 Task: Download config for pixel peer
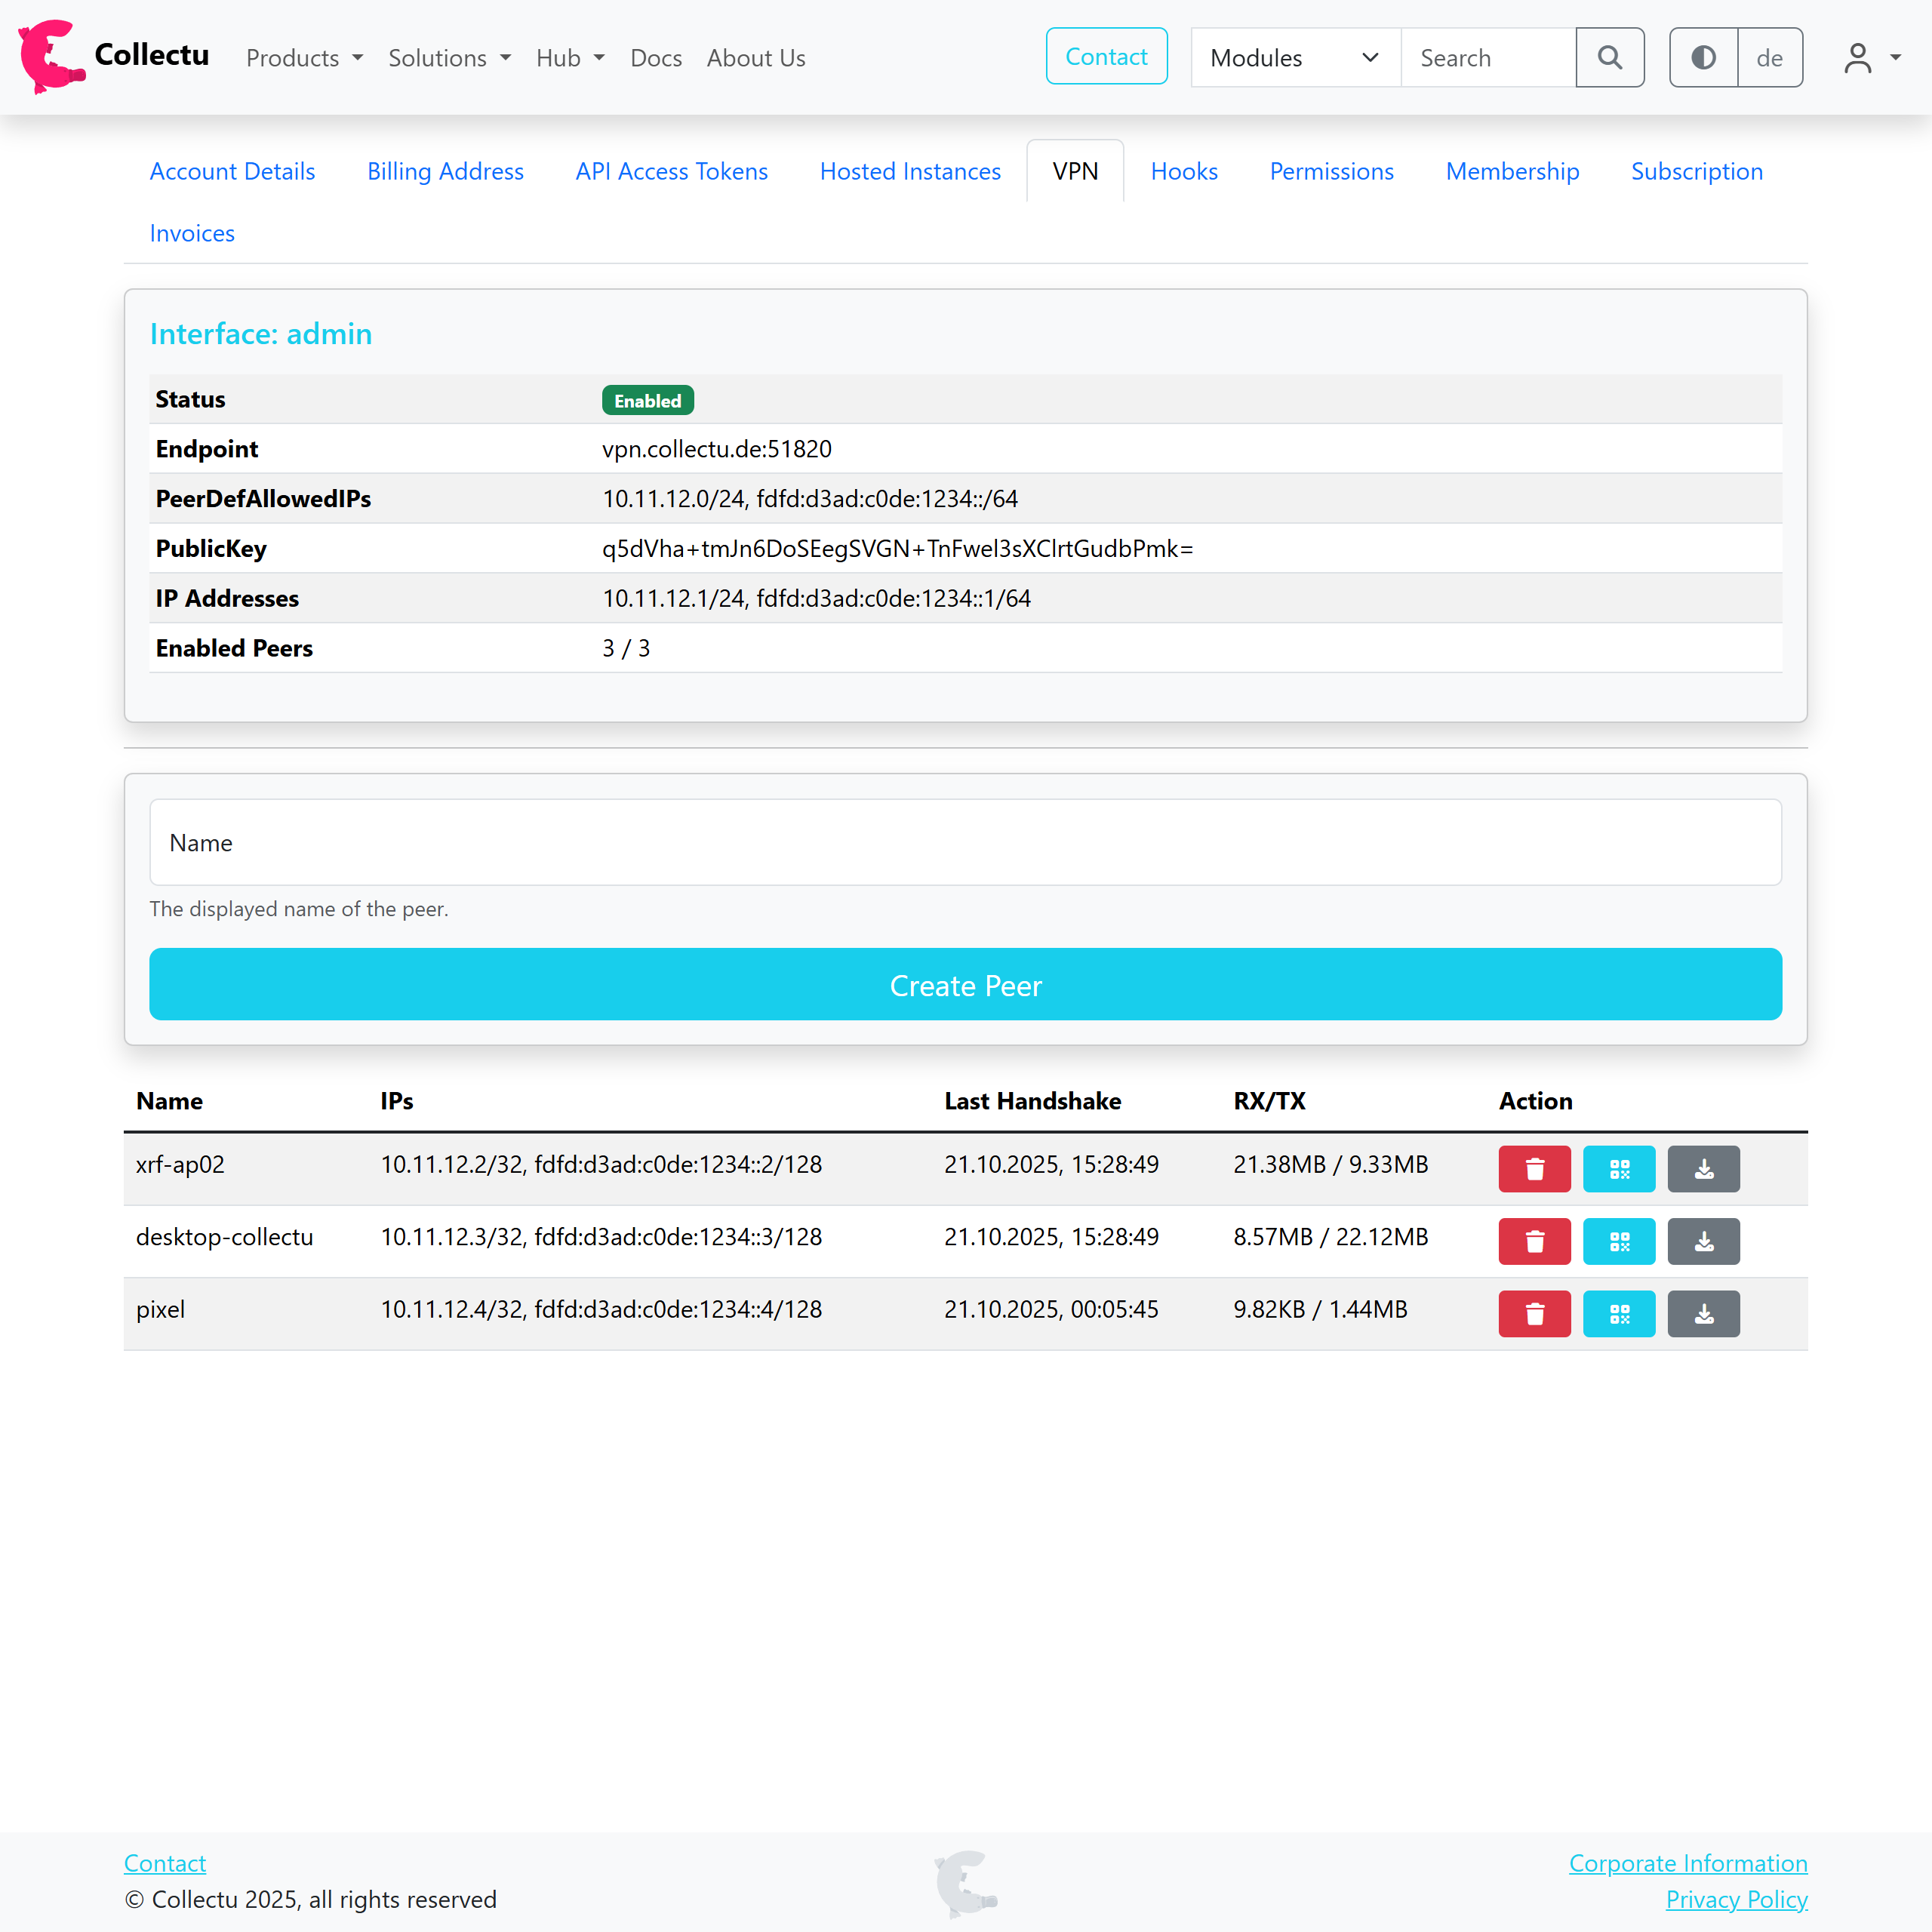[x=1703, y=1314]
